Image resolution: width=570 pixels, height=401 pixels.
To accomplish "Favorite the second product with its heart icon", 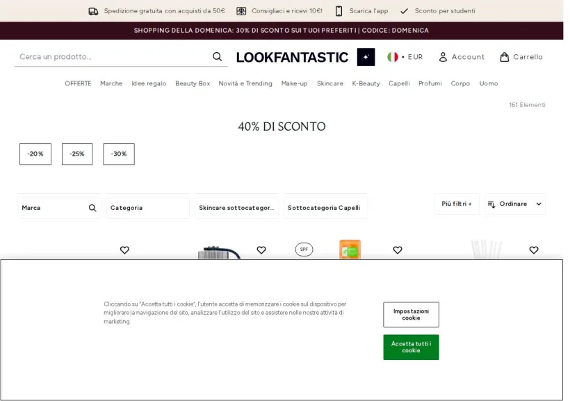I will (x=261, y=250).
